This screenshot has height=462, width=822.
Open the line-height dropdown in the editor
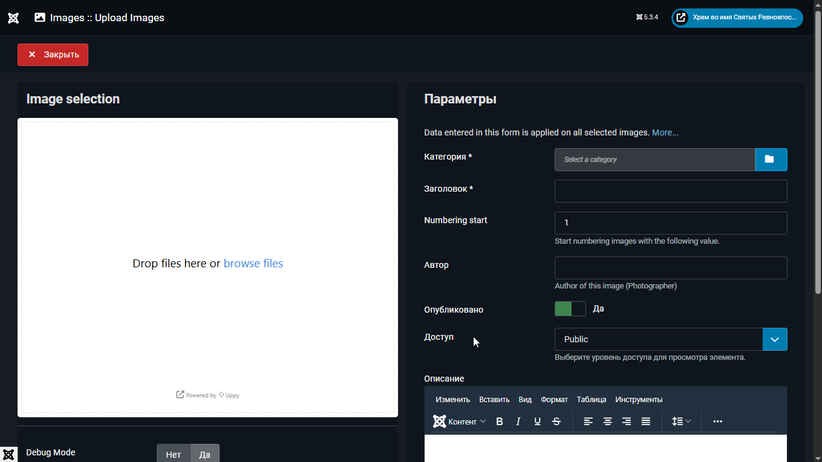pyautogui.click(x=681, y=421)
